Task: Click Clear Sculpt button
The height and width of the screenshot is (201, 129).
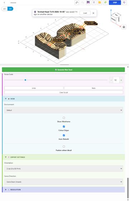Action: [64, 92]
